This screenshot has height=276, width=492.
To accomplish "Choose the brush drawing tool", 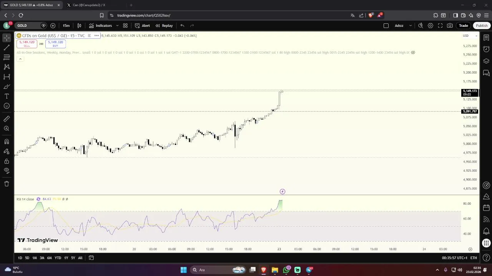I will 7,87.
